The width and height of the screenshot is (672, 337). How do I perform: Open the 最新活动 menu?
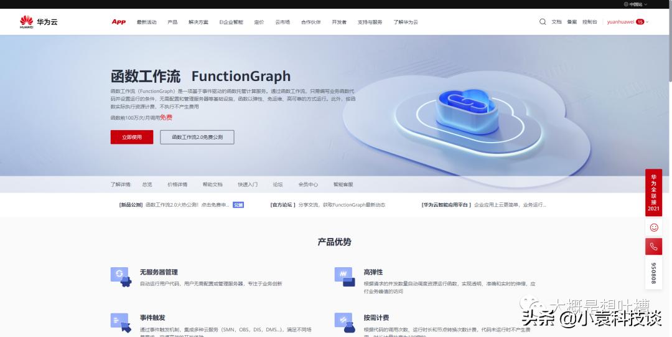coord(147,22)
